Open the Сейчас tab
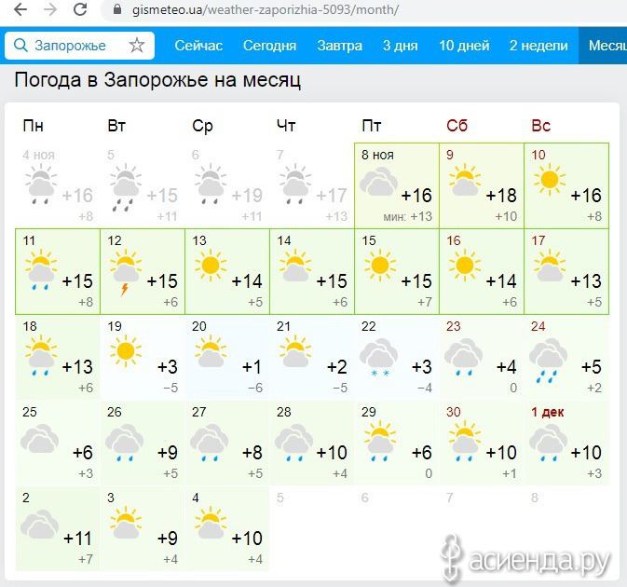 [x=198, y=46]
